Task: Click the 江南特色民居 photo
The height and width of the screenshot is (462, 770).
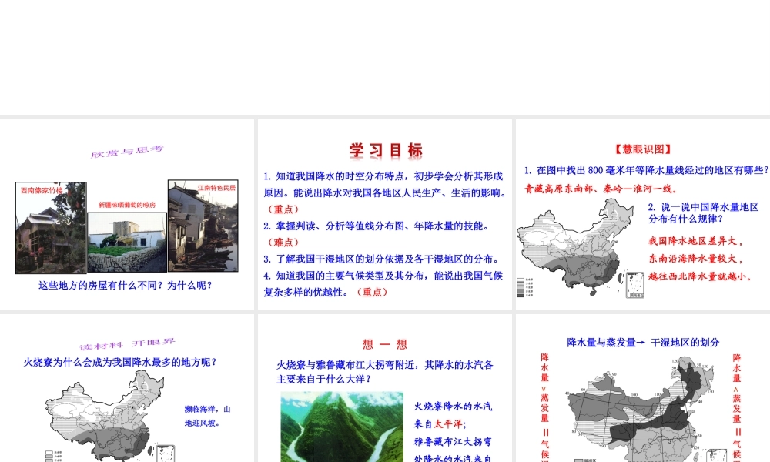Action: click(203, 226)
